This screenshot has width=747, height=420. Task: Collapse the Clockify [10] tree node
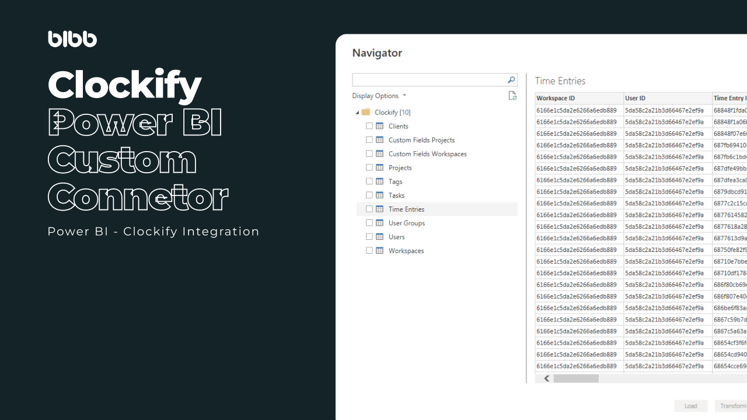(x=357, y=113)
